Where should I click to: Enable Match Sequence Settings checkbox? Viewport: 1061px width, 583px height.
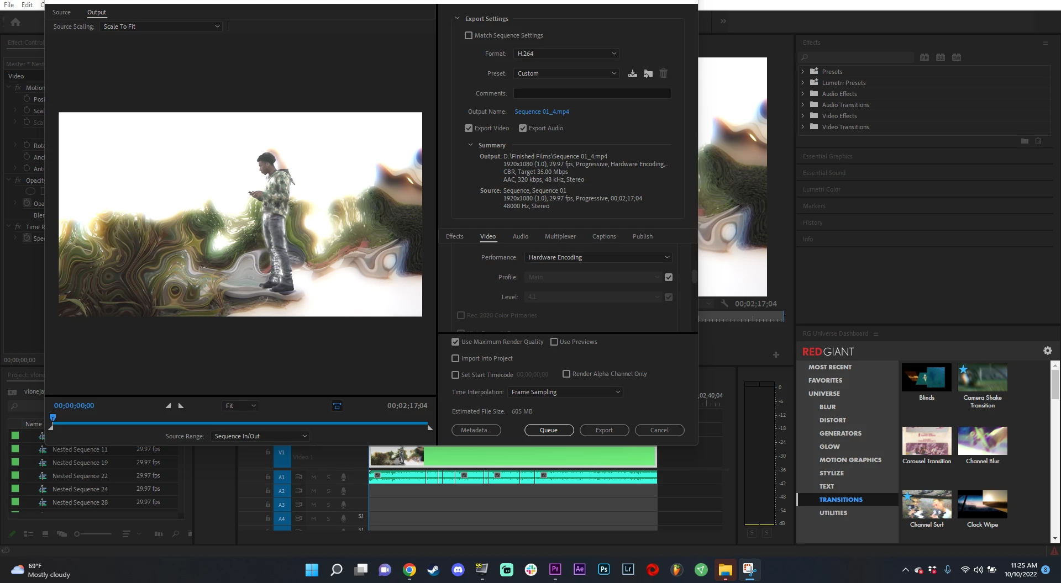click(469, 35)
